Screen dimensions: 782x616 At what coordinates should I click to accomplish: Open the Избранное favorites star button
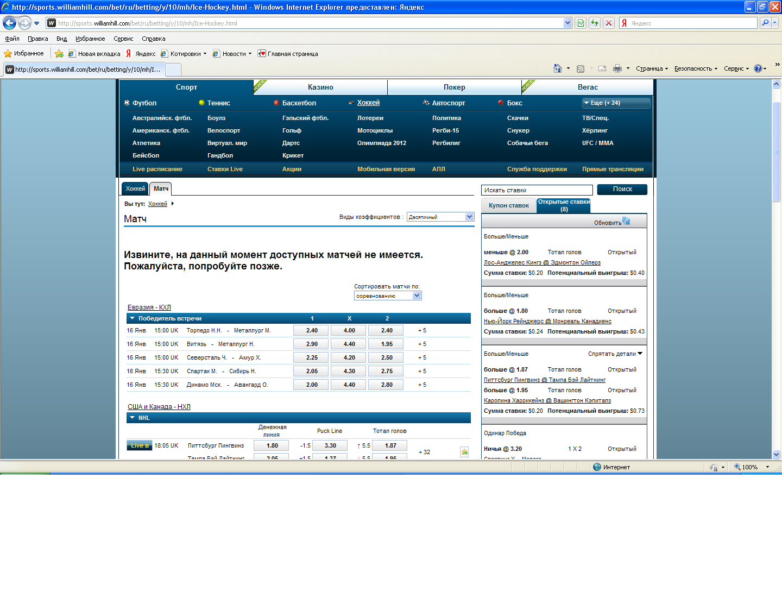coord(24,53)
